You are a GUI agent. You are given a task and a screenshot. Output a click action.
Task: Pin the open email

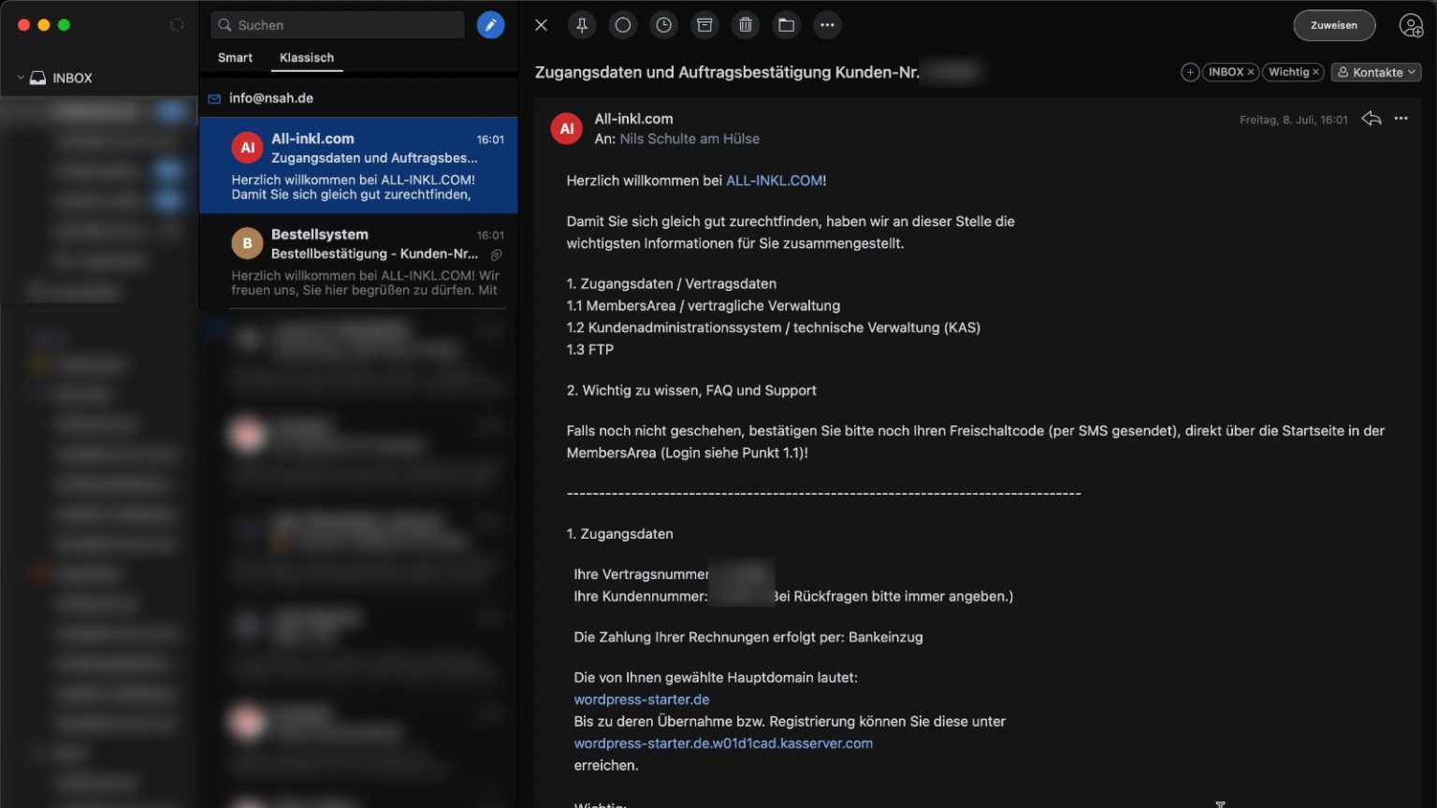(x=582, y=25)
